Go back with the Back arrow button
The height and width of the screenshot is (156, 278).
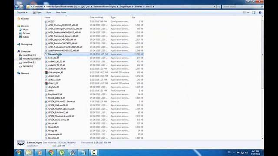[17, 7]
